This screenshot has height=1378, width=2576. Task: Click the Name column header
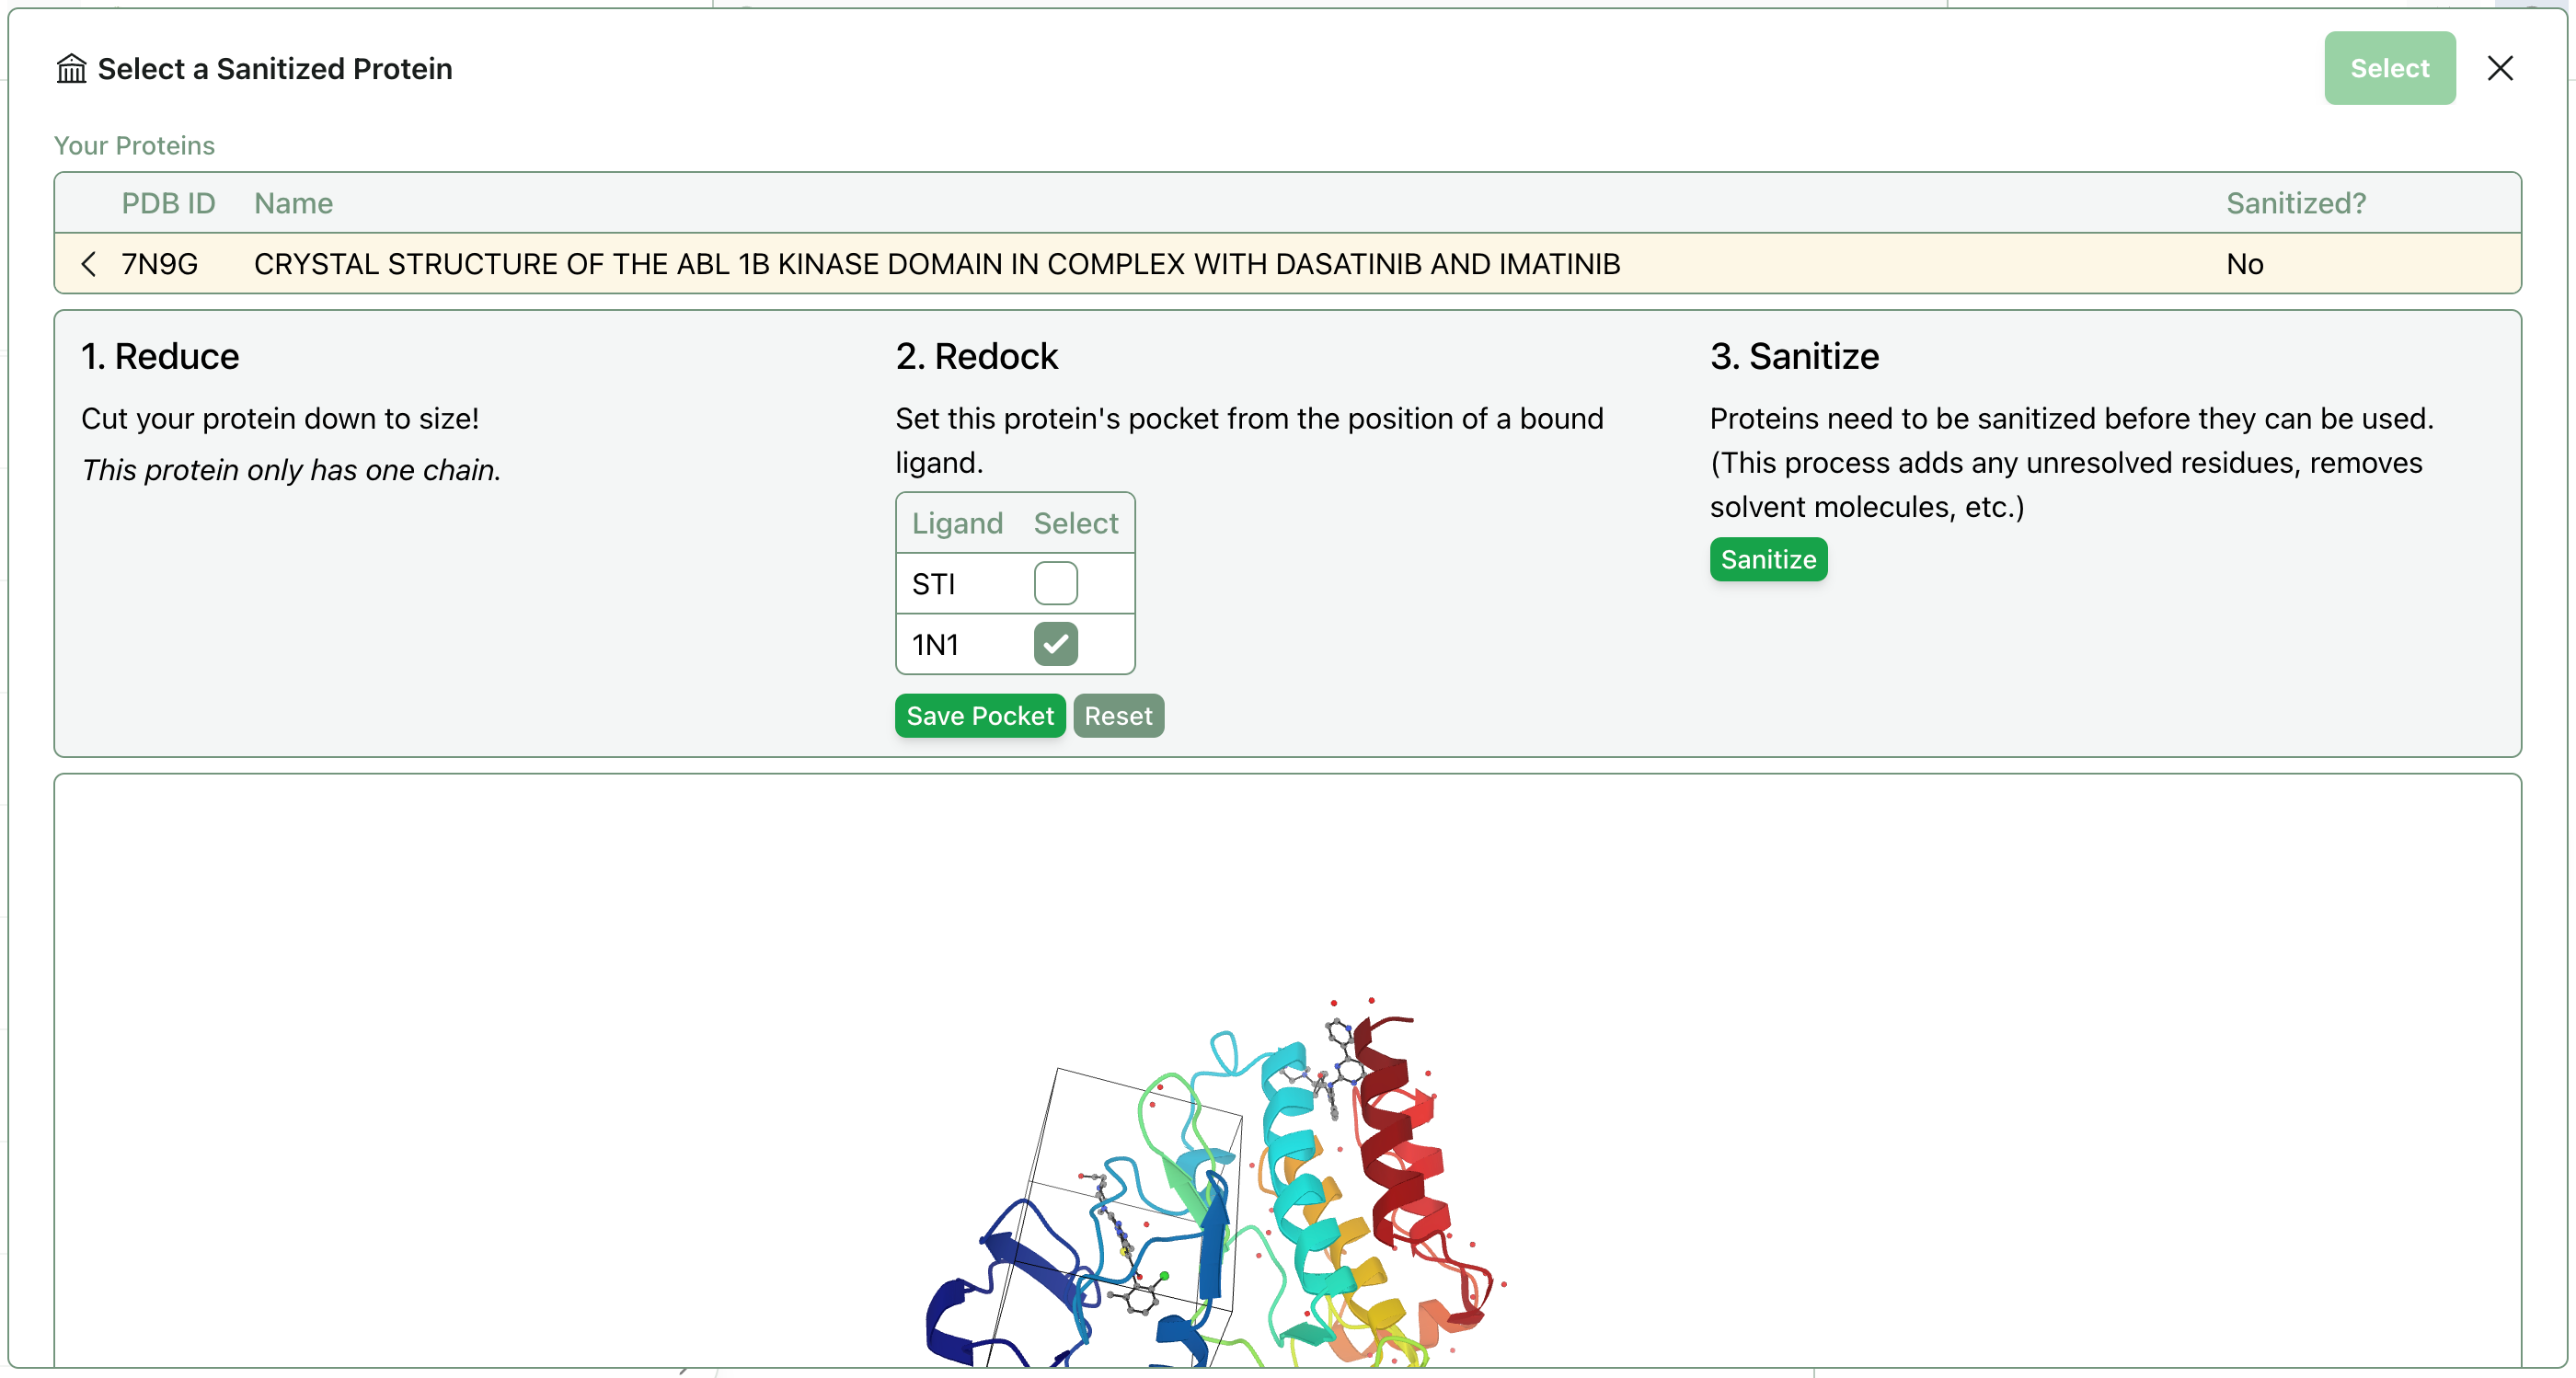(293, 203)
